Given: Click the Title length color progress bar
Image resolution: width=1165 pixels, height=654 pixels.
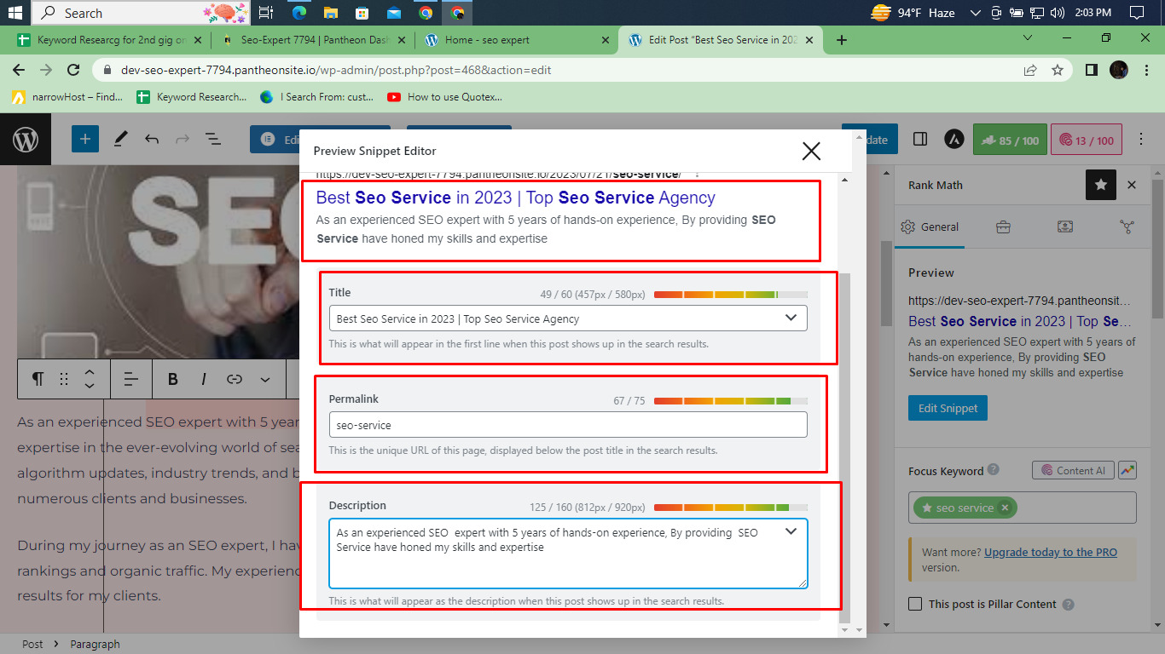Looking at the screenshot, I should (729, 293).
